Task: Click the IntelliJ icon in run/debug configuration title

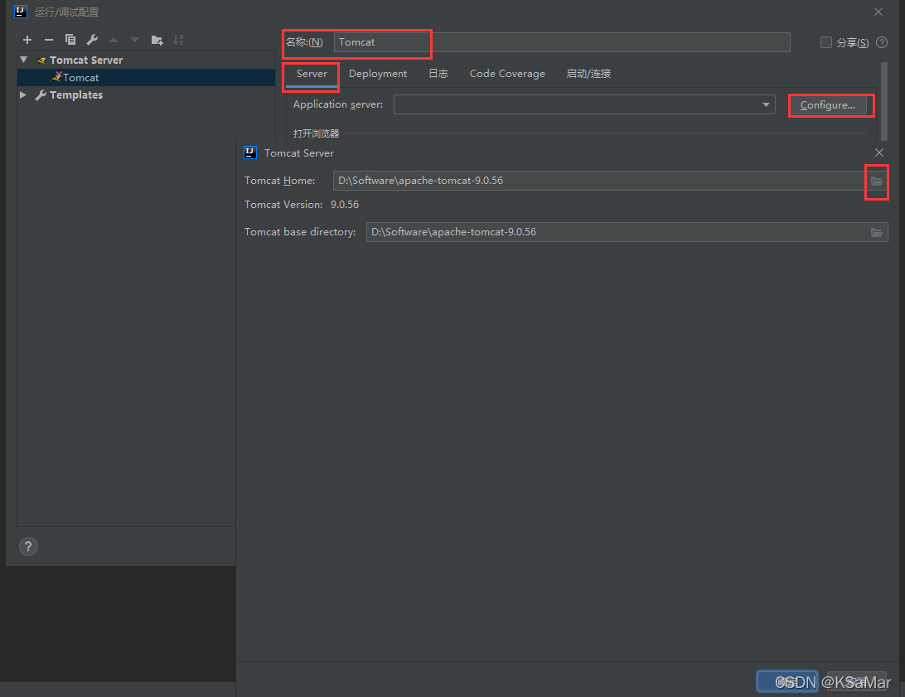Action: [20, 12]
